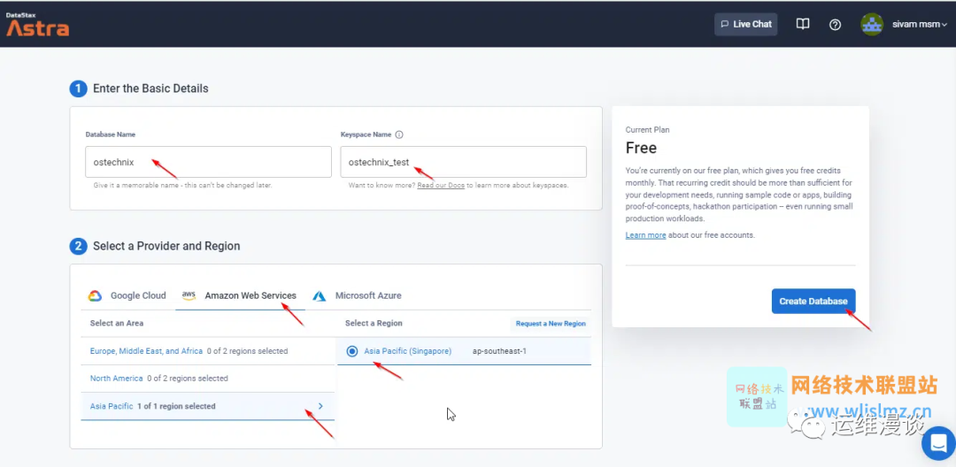Switch to the Microsoft Azure tab
The width and height of the screenshot is (956, 467).
pos(358,296)
